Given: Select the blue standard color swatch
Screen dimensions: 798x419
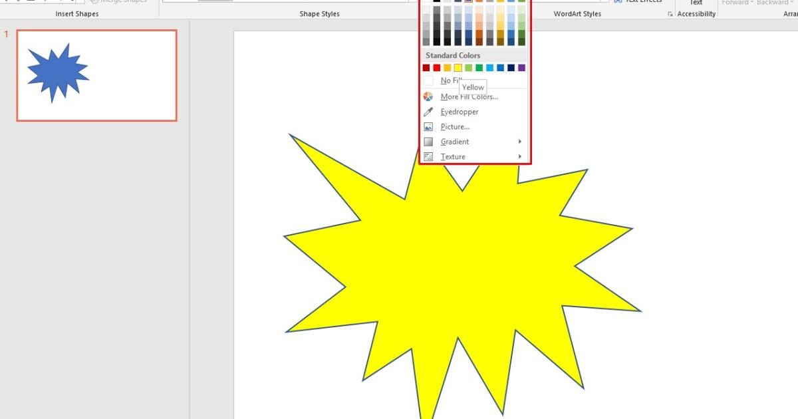Looking at the screenshot, I should tap(500, 68).
